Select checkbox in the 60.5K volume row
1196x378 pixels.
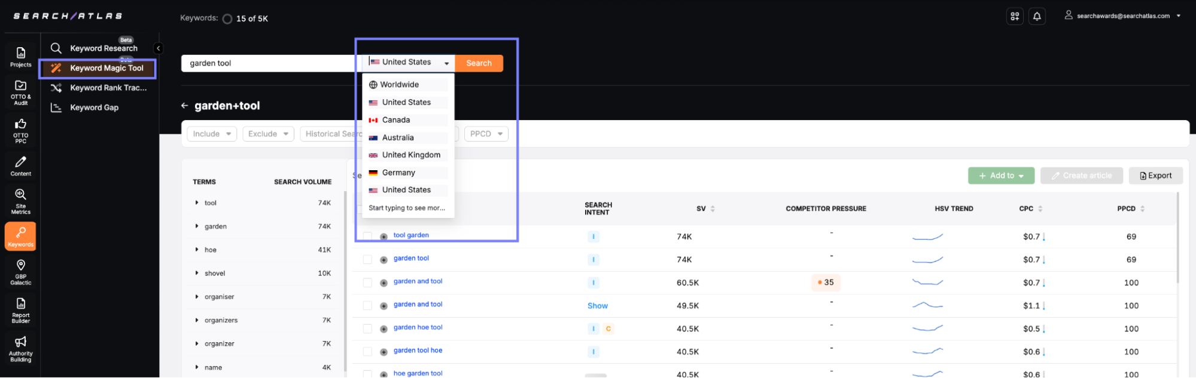pyautogui.click(x=367, y=283)
